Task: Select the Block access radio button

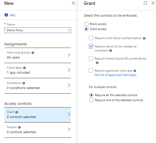Action: coord(87,24)
